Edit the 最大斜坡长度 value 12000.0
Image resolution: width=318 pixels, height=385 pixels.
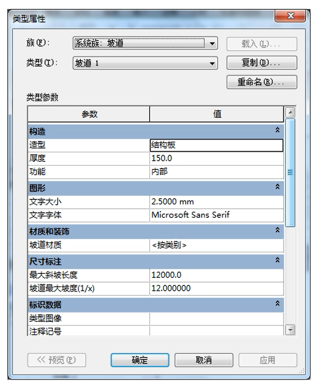(216, 275)
